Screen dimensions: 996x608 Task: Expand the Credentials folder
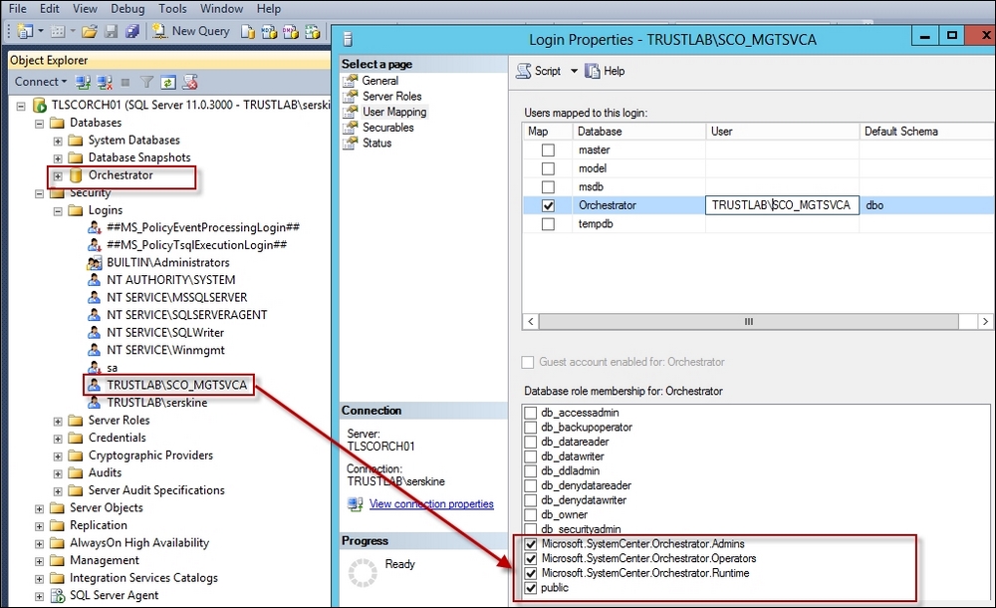[x=58, y=439]
